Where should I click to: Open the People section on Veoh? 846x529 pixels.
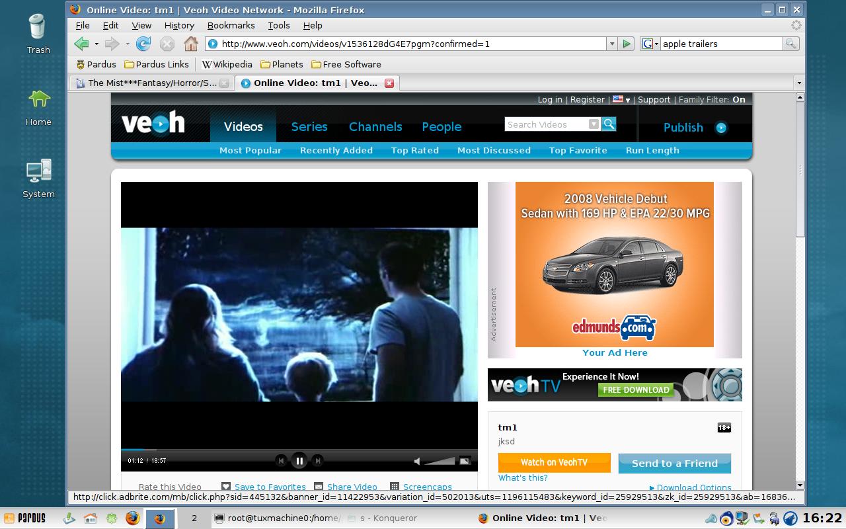coord(442,126)
